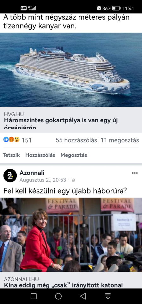Open the three-dot menu on Azonnali post
Viewport: 142px width, 304px height.
coord(135,173)
